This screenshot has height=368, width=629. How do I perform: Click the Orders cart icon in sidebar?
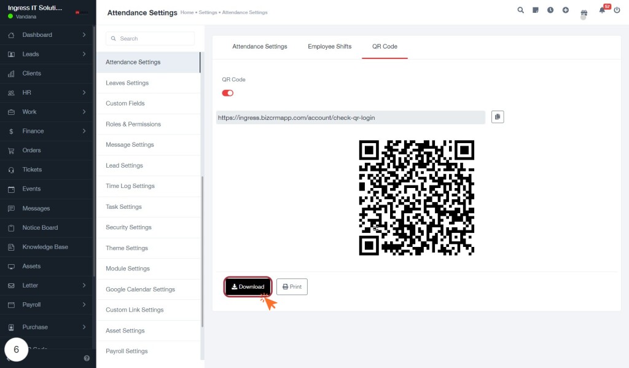point(11,151)
